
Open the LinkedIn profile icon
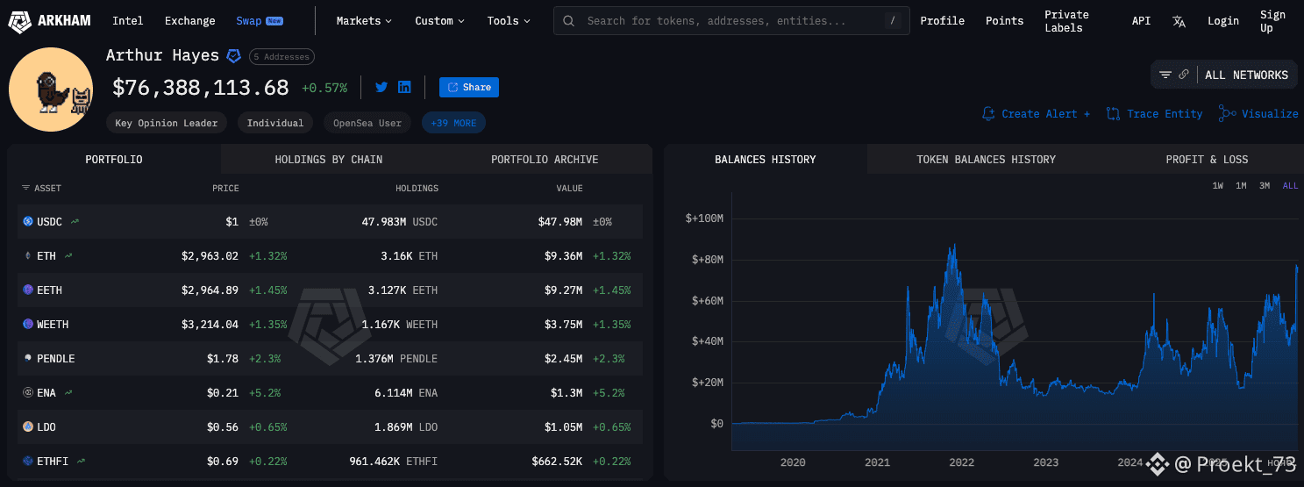click(404, 87)
